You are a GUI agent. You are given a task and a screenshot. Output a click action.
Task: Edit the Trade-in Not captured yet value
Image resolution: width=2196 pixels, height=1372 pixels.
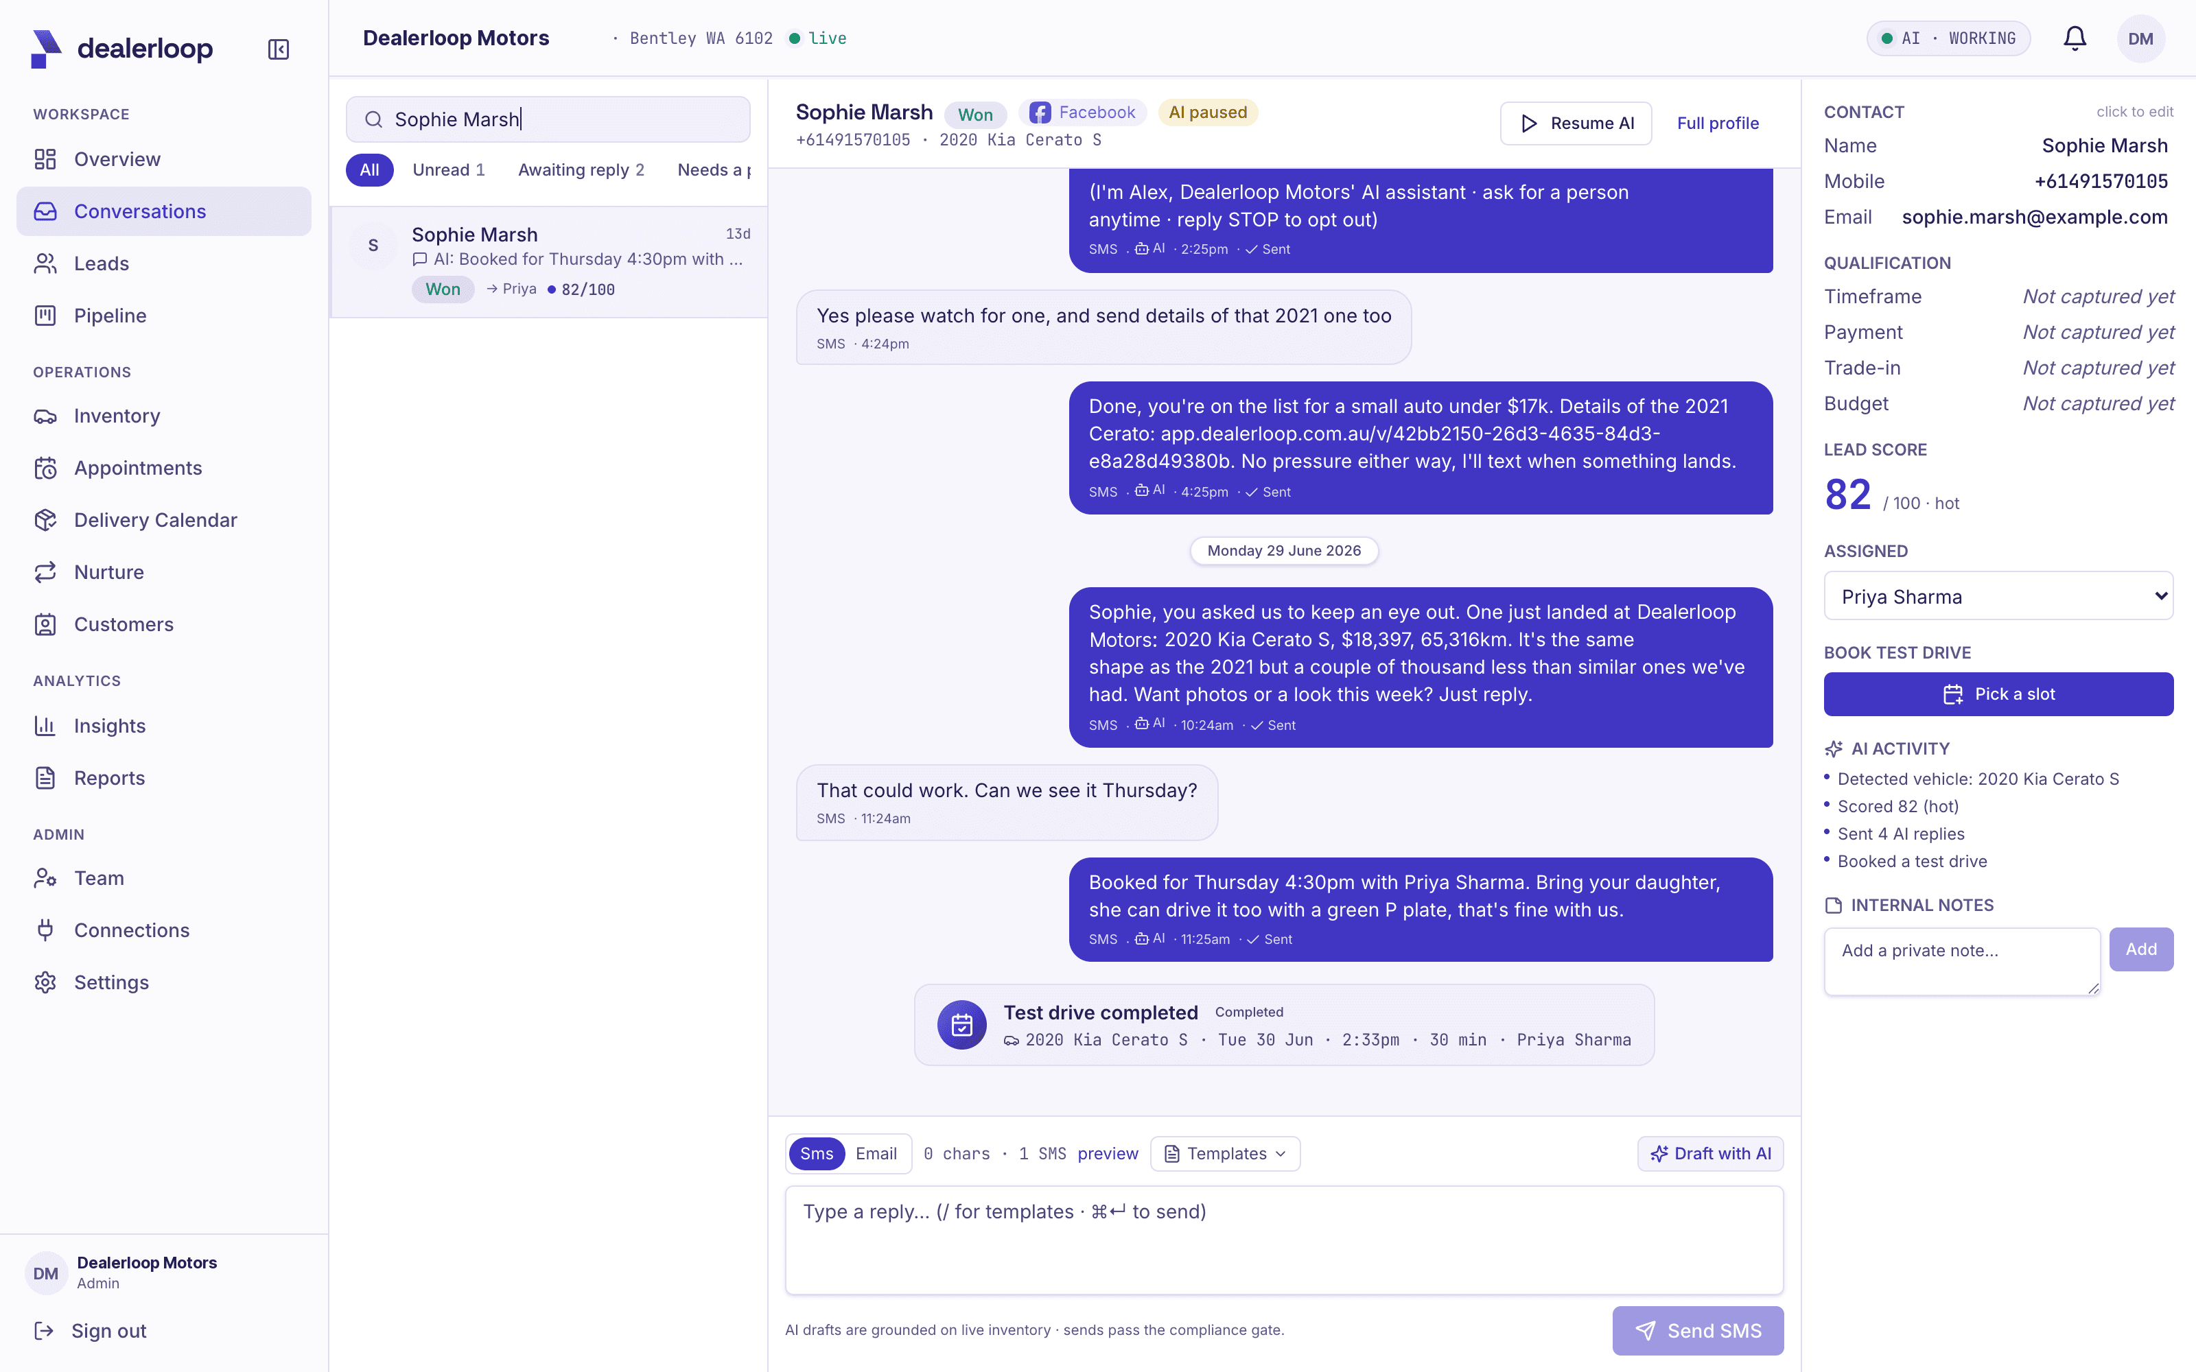(x=2098, y=368)
